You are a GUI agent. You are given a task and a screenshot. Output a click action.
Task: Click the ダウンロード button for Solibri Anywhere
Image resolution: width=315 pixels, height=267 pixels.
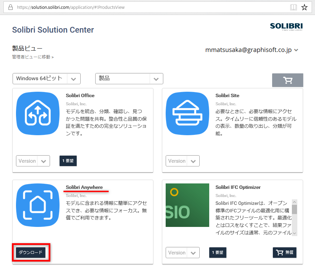(31, 252)
